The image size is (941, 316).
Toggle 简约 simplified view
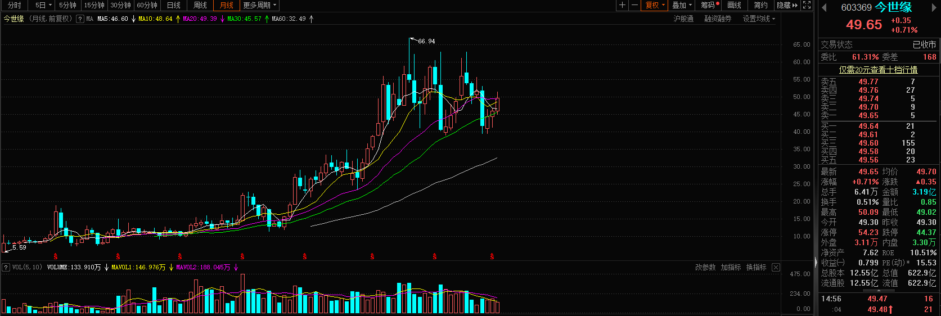(760, 5)
